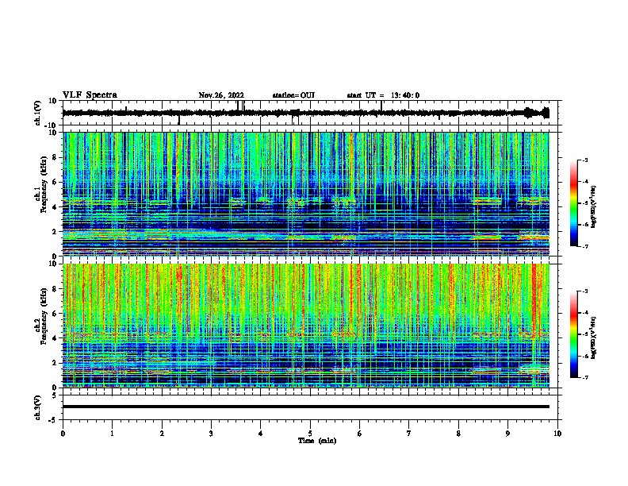Select the ch.1 "Frequency (kHz)" axis label

point(44,185)
